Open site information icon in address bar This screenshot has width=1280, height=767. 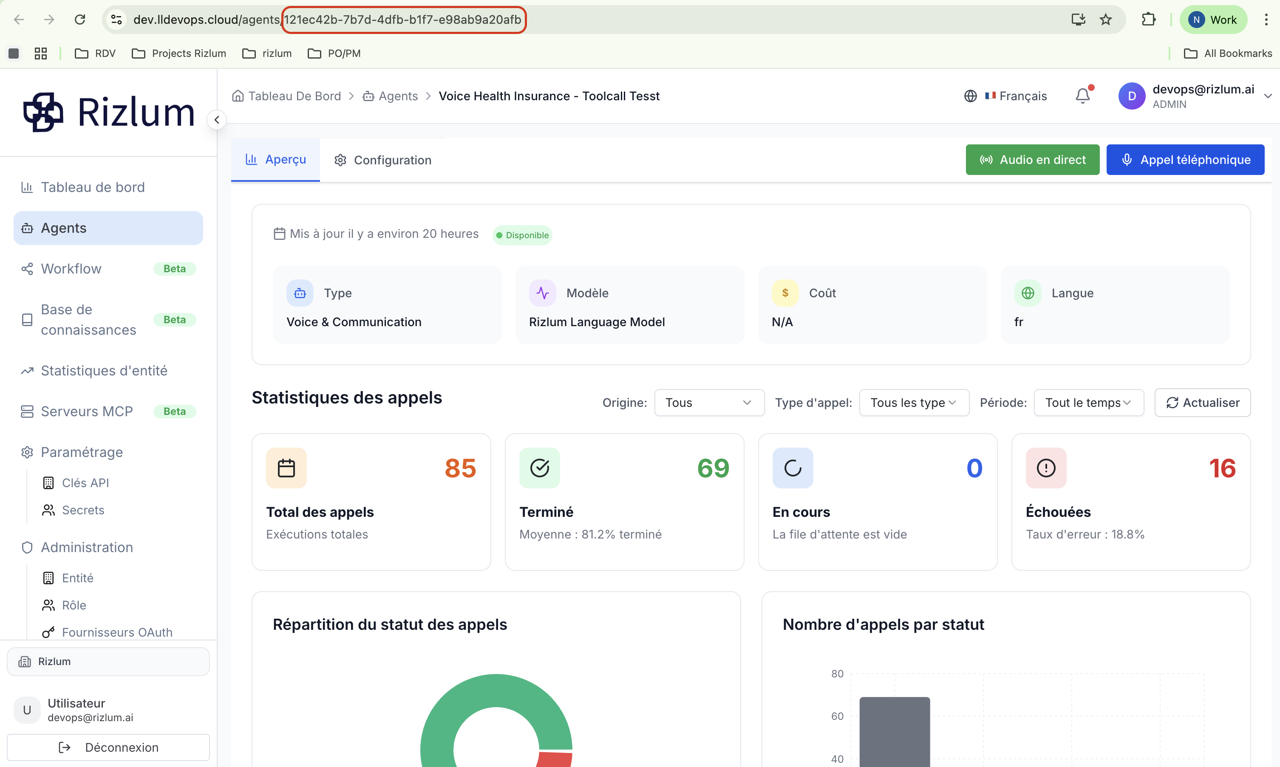[x=117, y=20]
